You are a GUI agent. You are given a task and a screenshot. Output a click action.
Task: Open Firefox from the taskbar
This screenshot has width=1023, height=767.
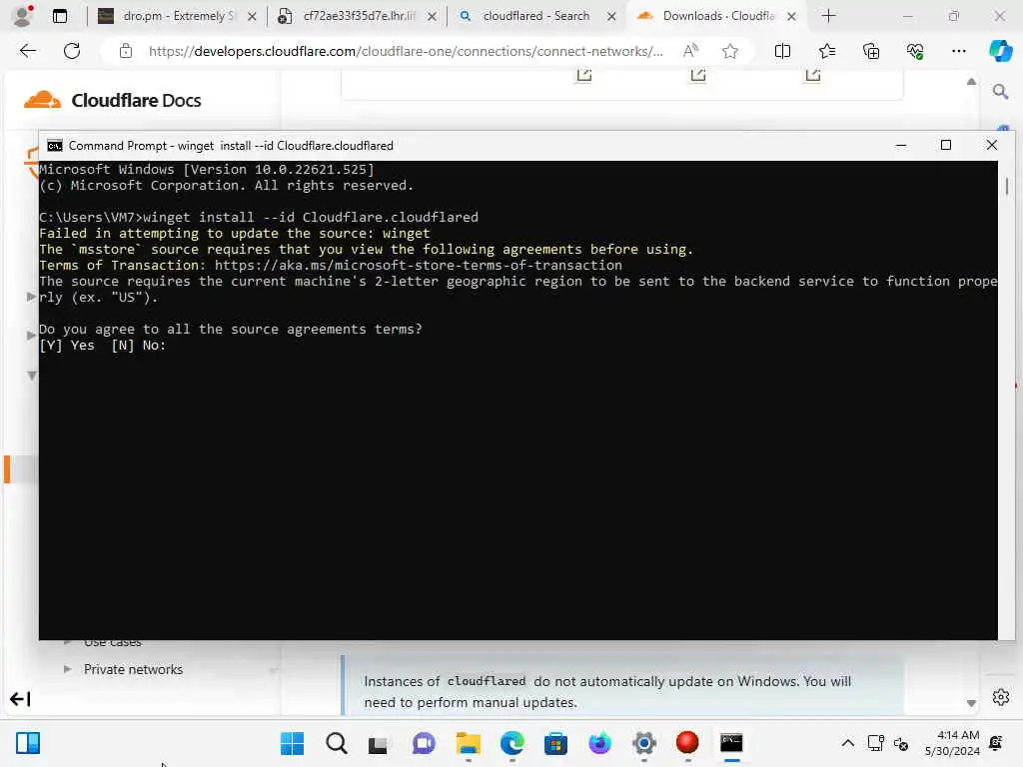pos(599,743)
